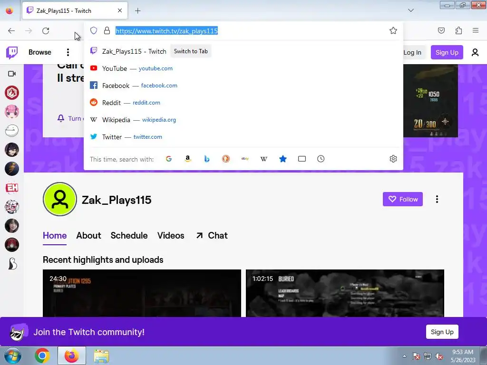Select the Zak_Plays115 browser tab
This screenshot has height=365, width=487.
coord(75,11)
